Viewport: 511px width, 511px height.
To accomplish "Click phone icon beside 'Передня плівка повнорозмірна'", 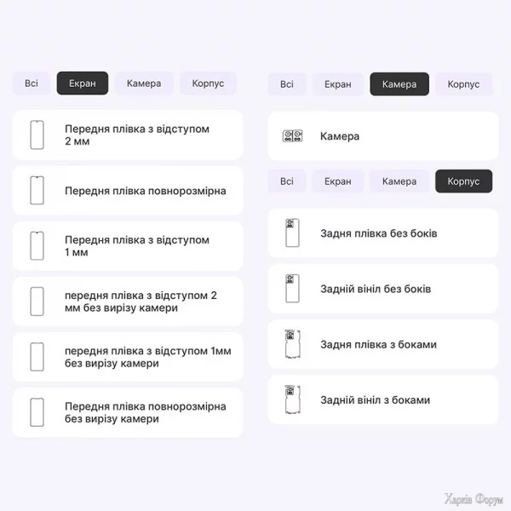I will (37, 191).
